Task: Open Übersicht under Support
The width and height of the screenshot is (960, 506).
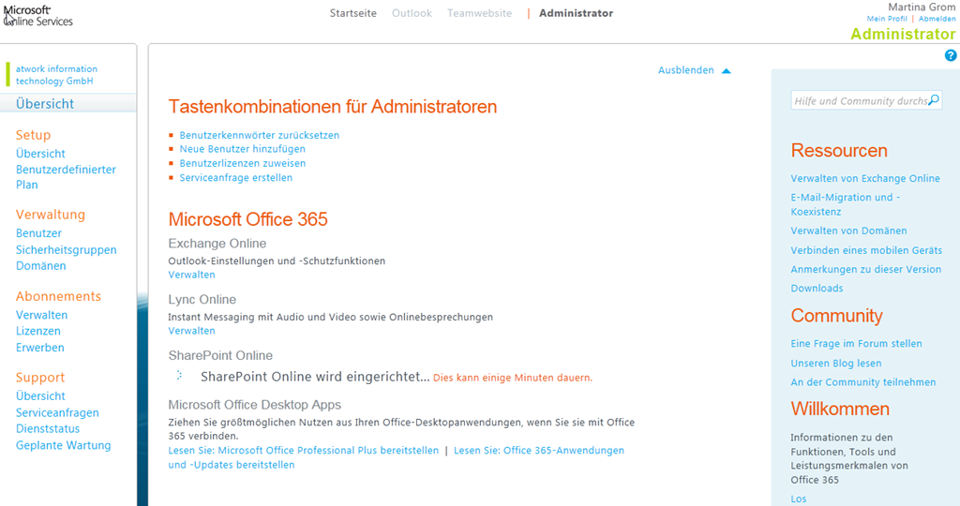Action: (40, 395)
